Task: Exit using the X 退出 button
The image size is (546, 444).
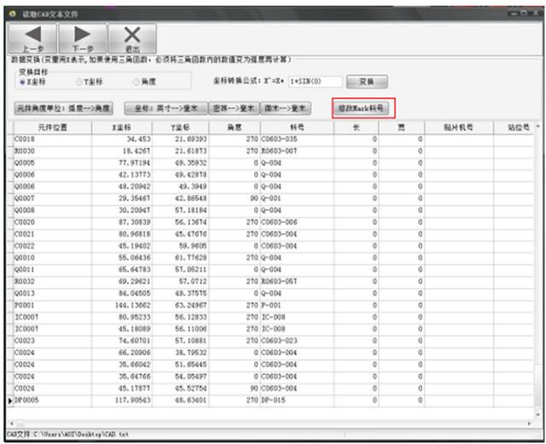Action: 132,38
